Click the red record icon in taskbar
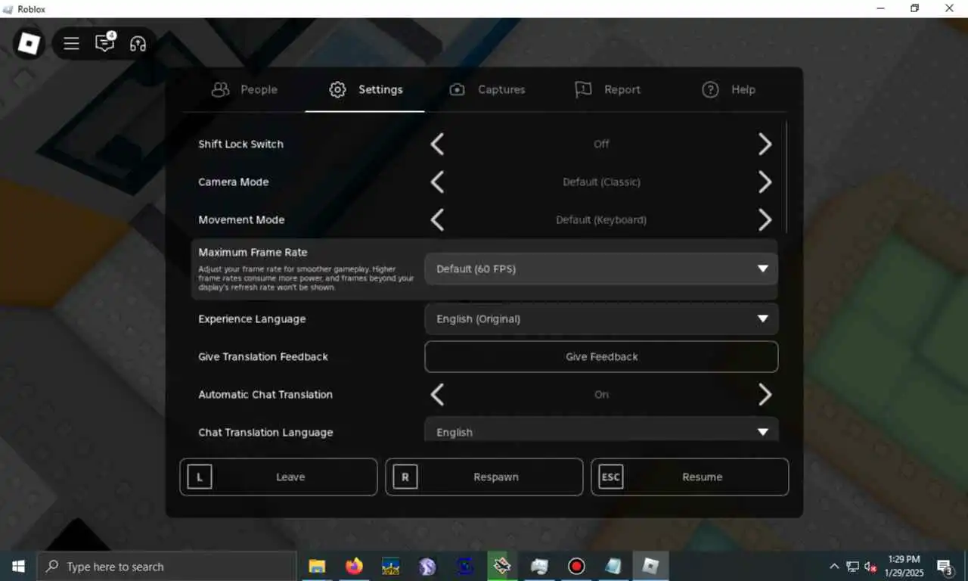The width and height of the screenshot is (968, 581). tap(577, 566)
